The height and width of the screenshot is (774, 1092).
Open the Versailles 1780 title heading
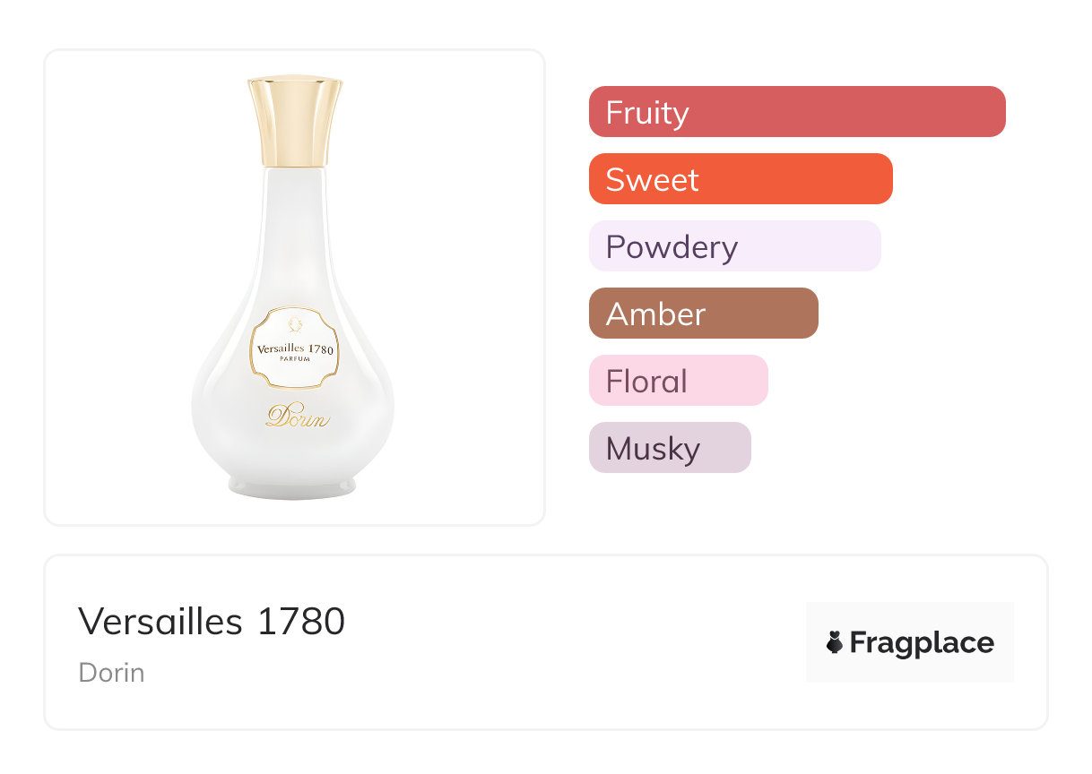click(212, 621)
